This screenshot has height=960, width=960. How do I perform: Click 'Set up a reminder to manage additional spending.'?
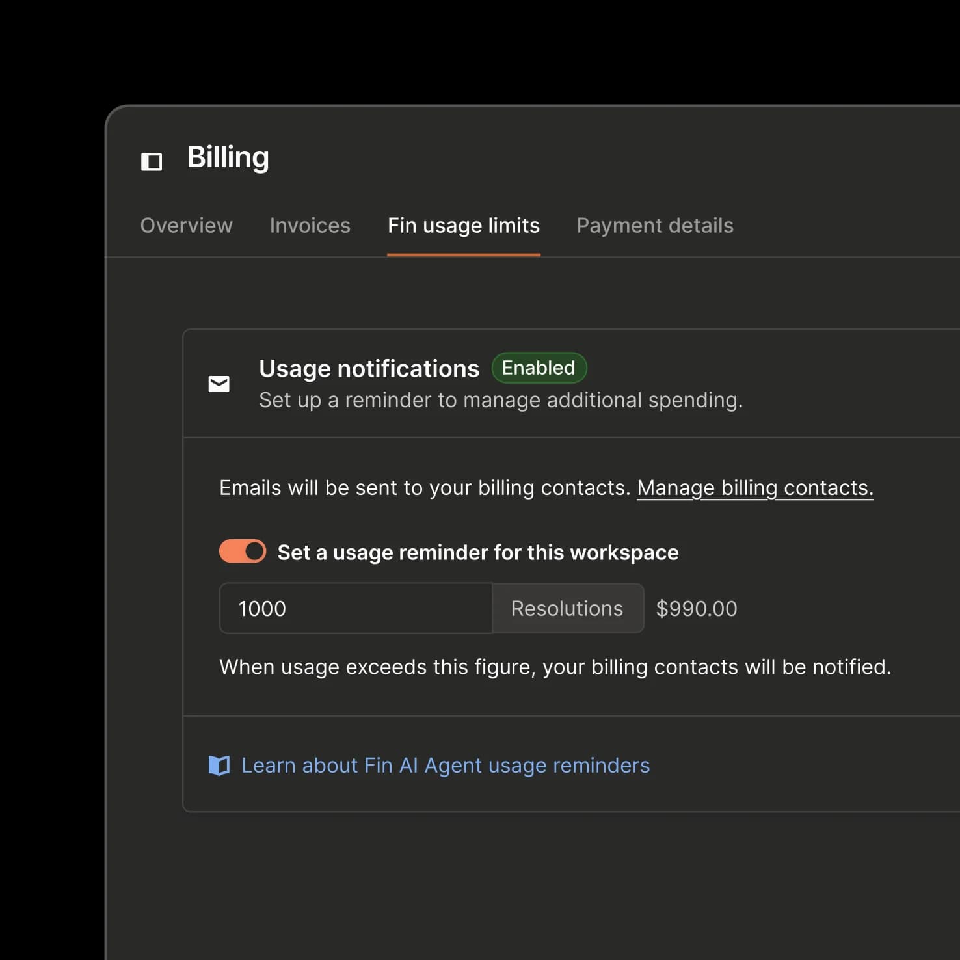click(x=501, y=400)
